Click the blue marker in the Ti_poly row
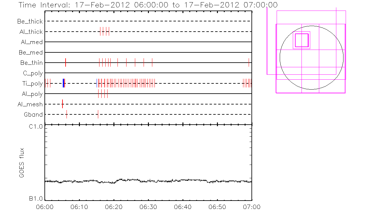Image resolution: width=373 pixels, height=217 pixels. click(63, 83)
